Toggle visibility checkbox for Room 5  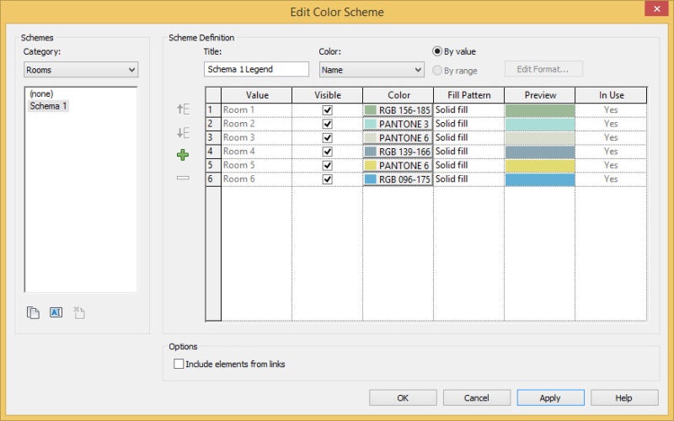tap(327, 165)
